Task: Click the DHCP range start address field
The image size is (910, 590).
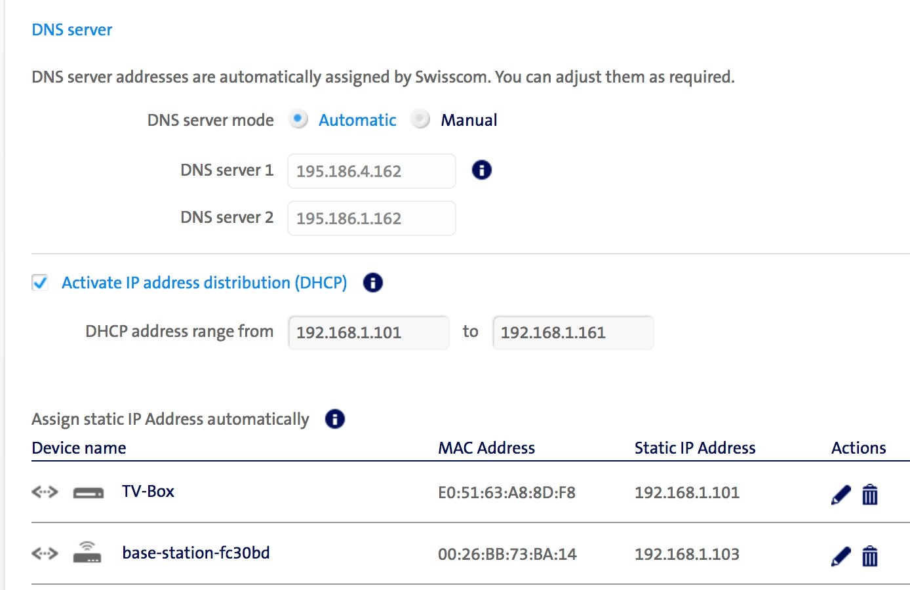Action: (368, 332)
